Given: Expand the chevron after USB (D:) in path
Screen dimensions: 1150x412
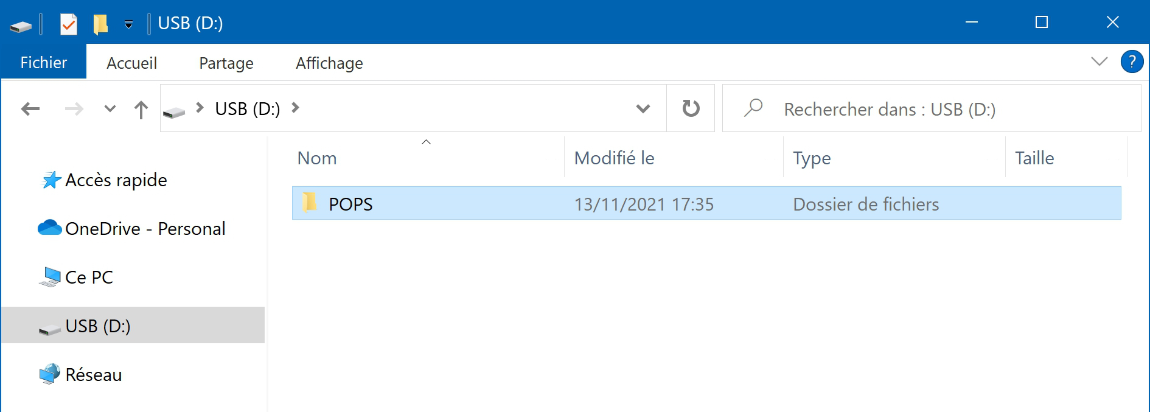Looking at the screenshot, I should click(296, 108).
